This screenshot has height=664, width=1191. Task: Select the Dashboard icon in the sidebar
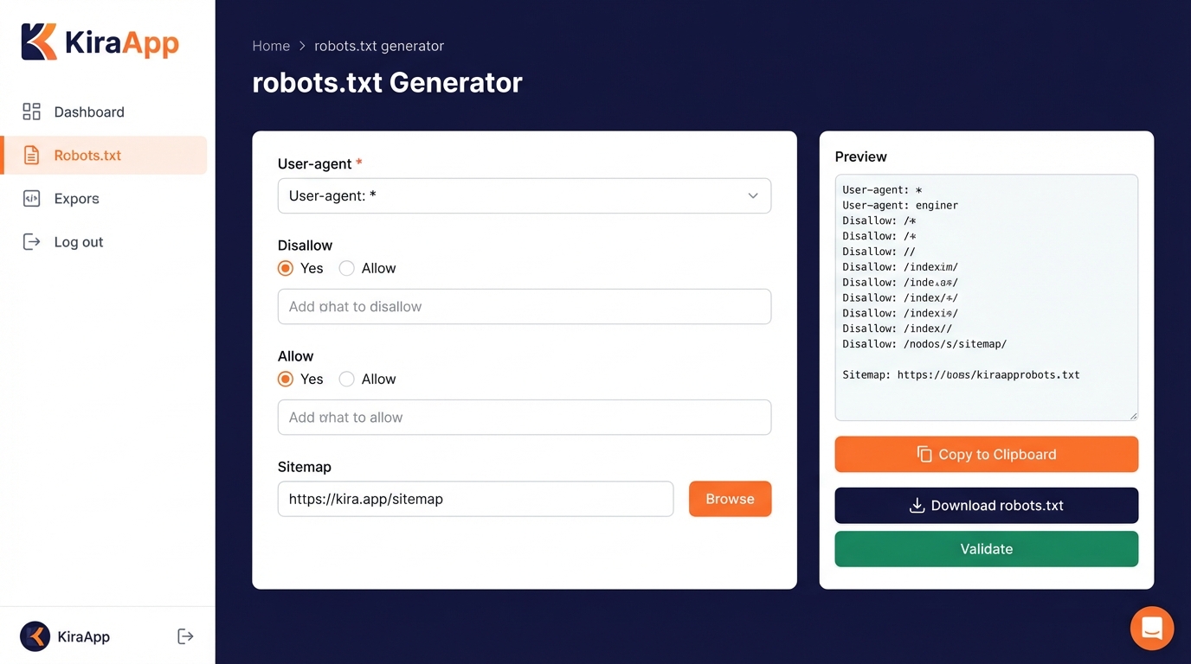coord(32,112)
